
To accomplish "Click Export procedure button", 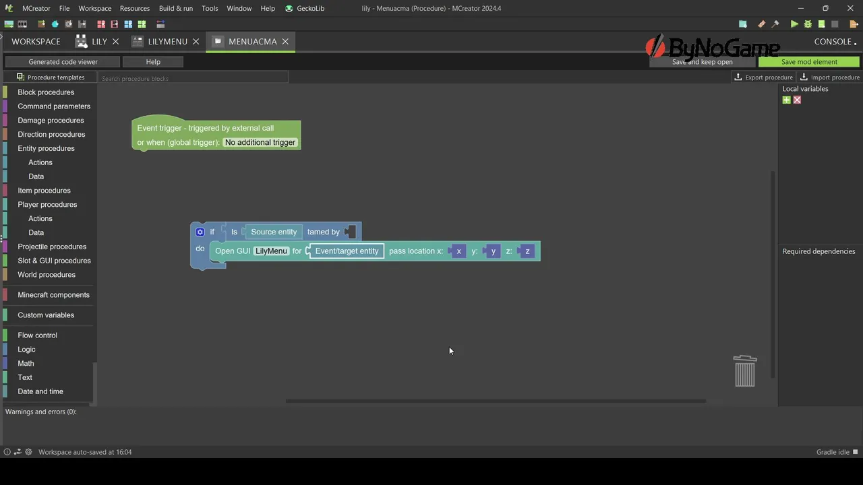I will [x=764, y=77].
